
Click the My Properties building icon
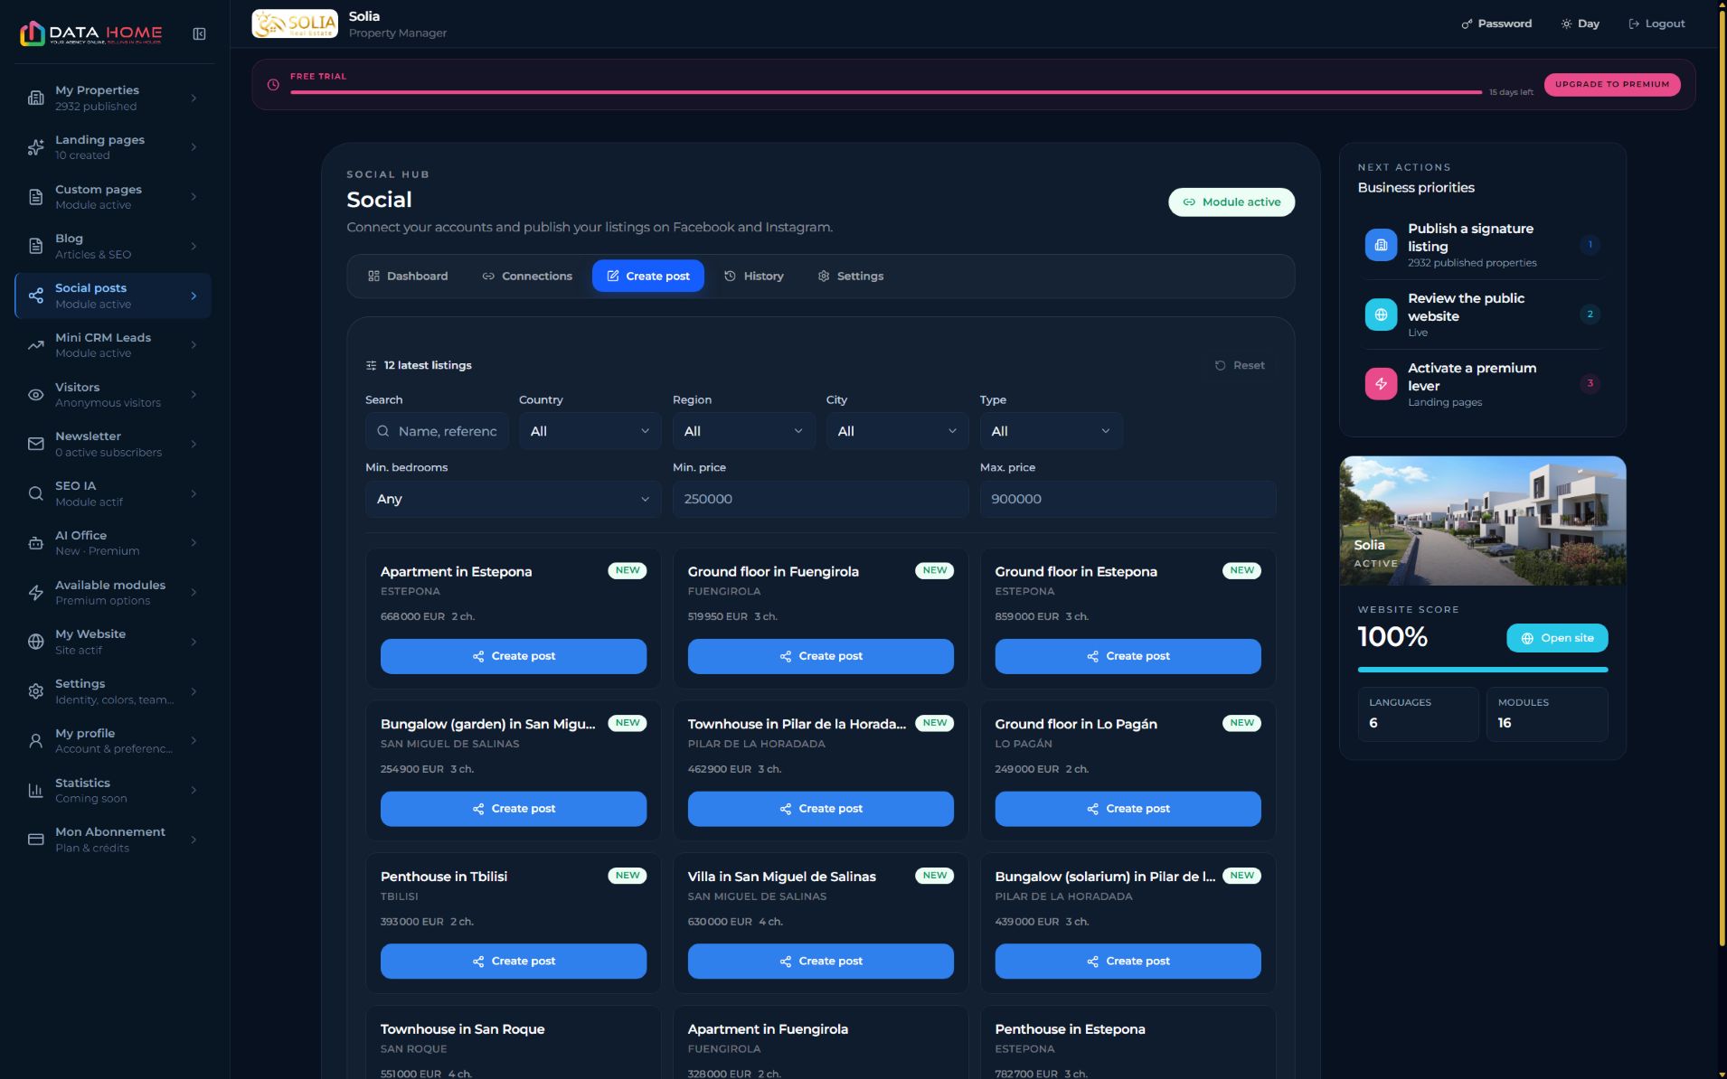pyautogui.click(x=36, y=98)
